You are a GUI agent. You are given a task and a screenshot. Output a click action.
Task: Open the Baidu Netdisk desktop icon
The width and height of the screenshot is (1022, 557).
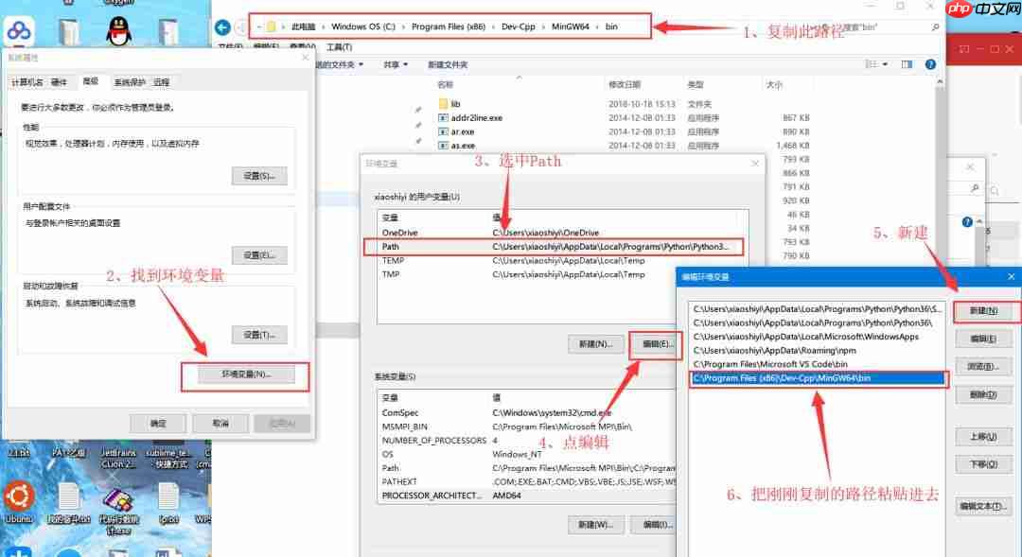[19, 30]
